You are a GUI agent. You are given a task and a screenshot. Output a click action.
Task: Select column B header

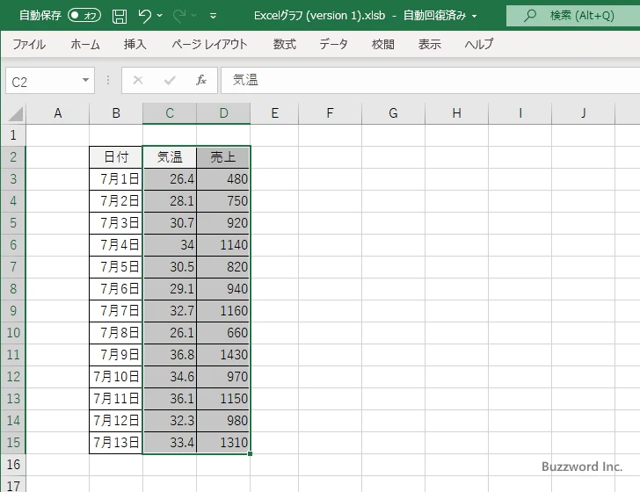[x=116, y=113]
